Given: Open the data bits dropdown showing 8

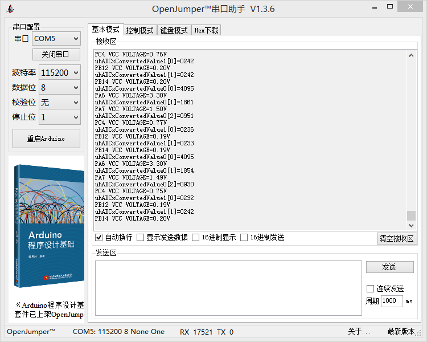Looking at the screenshot, I should (60, 88).
